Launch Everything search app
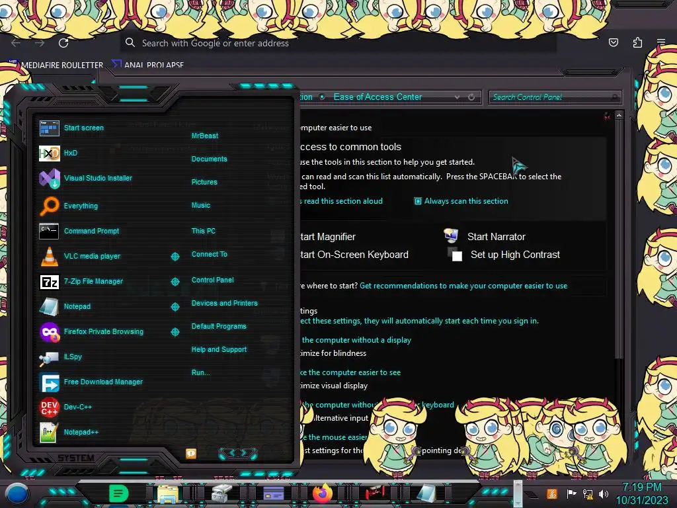The height and width of the screenshot is (508, 677). click(49, 206)
